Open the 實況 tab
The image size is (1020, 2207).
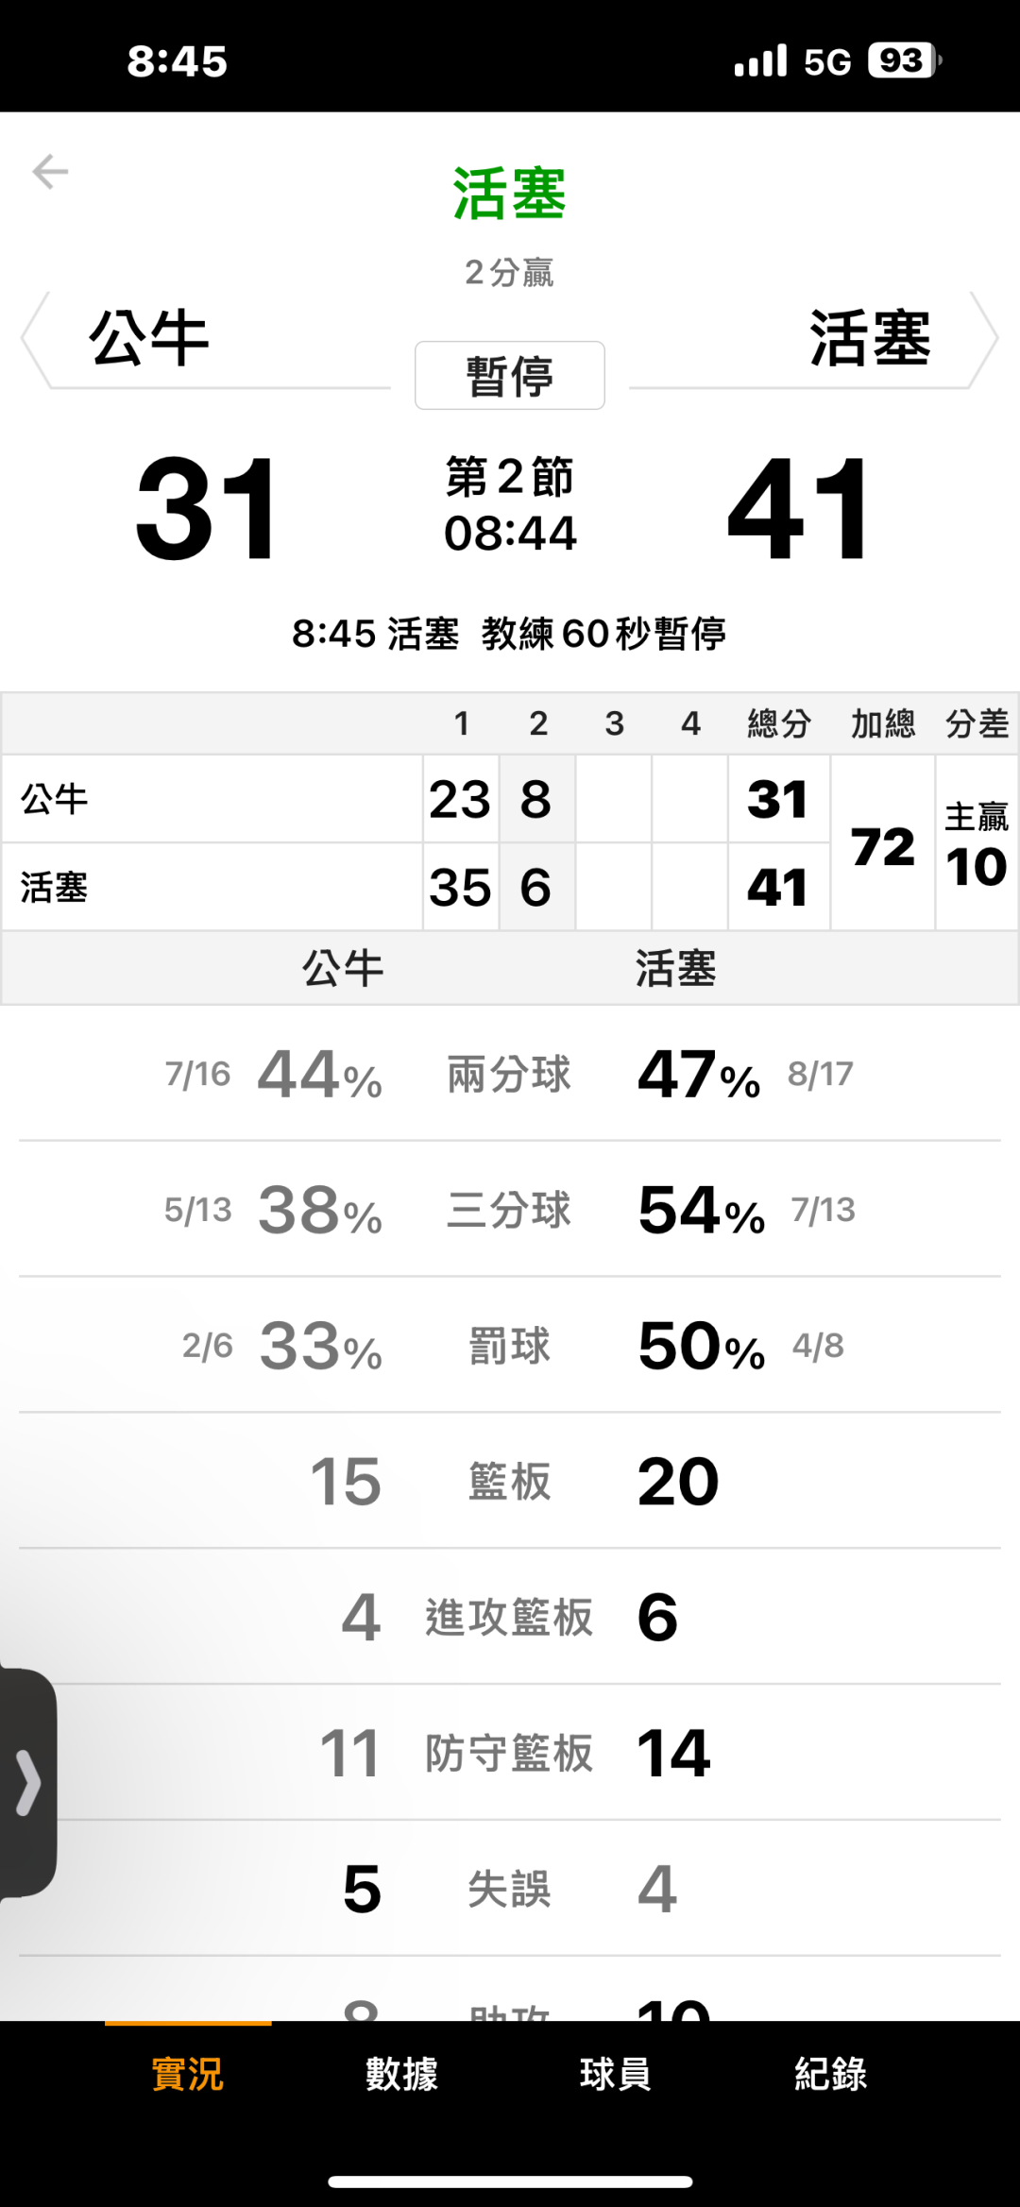tap(188, 2075)
